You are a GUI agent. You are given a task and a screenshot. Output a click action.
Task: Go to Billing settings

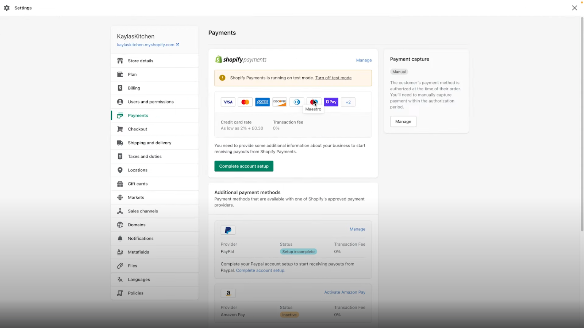click(x=155, y=88)
